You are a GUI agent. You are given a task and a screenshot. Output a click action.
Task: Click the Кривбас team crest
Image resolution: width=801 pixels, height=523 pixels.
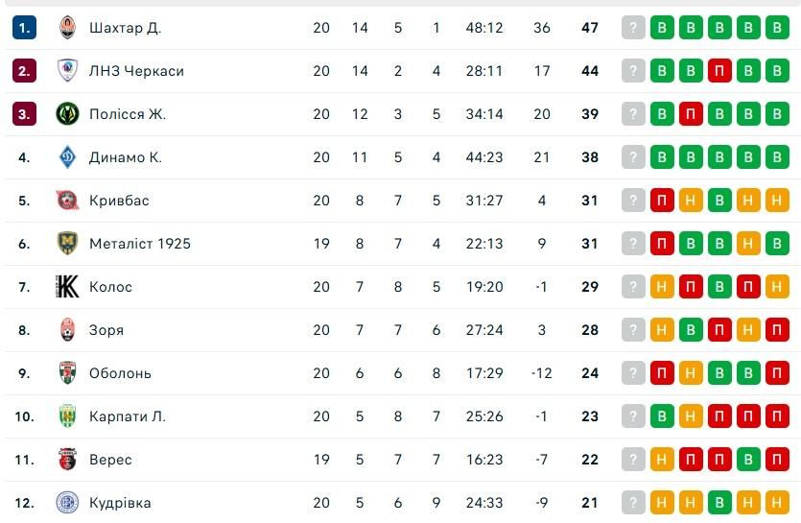[67, 201]
